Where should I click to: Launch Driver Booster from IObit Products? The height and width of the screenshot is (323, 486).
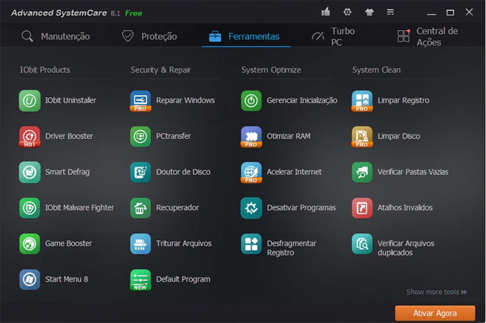point(62,137)
